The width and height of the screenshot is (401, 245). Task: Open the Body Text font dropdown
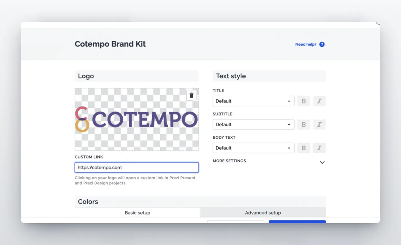(x=253, y=148)
